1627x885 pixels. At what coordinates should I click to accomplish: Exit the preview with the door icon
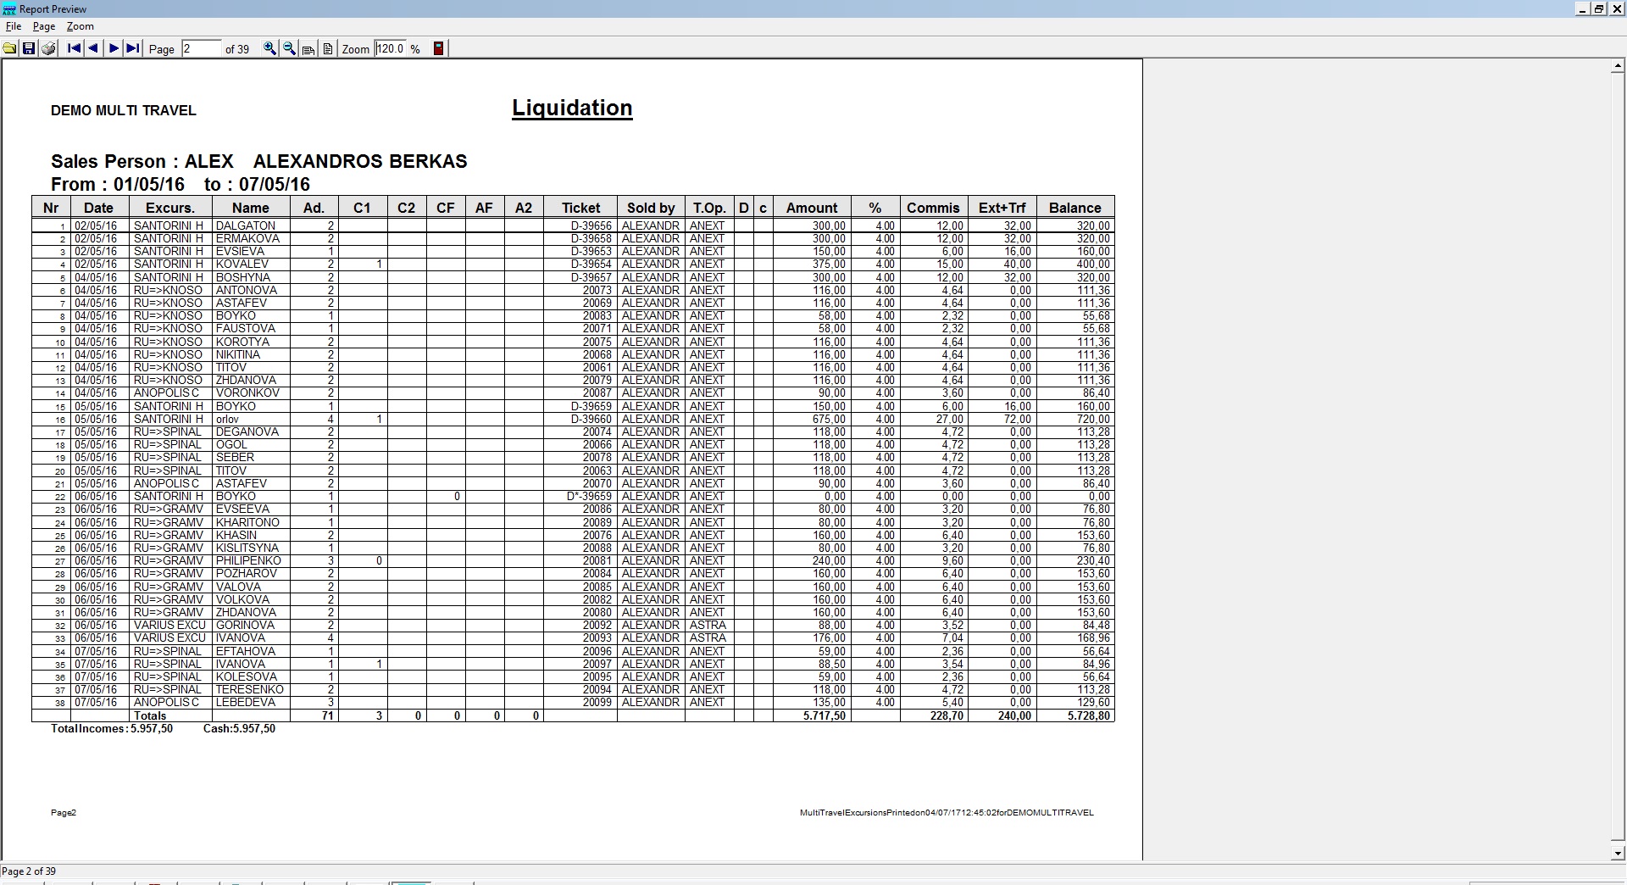tap(438, 48)
